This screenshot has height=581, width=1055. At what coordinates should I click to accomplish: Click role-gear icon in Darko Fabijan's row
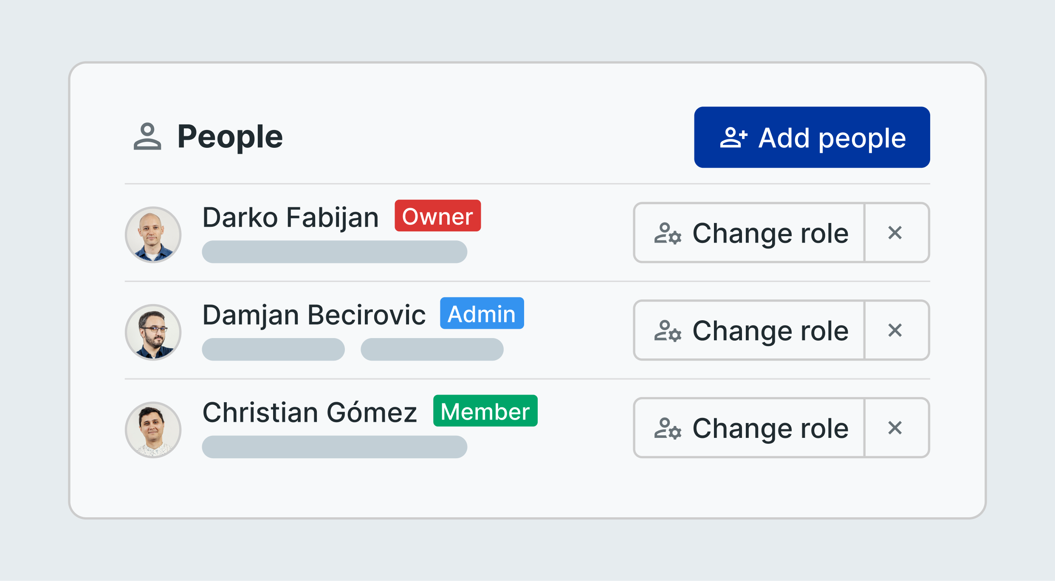[x=668, y=233]
